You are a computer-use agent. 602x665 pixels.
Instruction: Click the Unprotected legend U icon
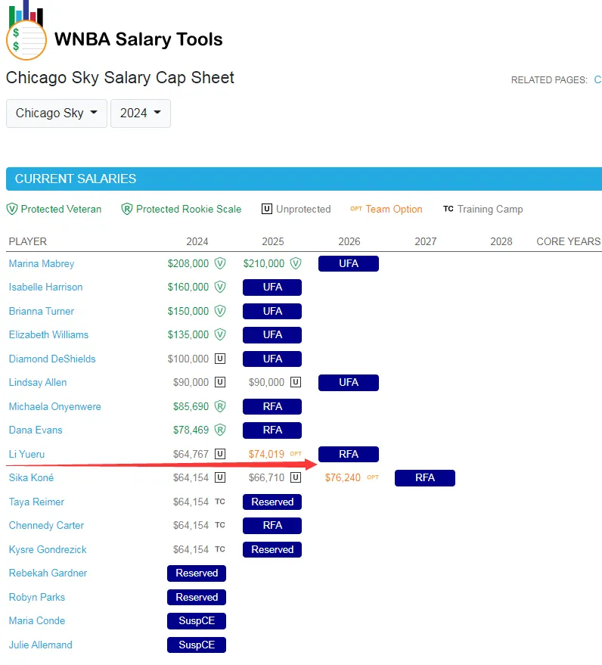(267, 209)
